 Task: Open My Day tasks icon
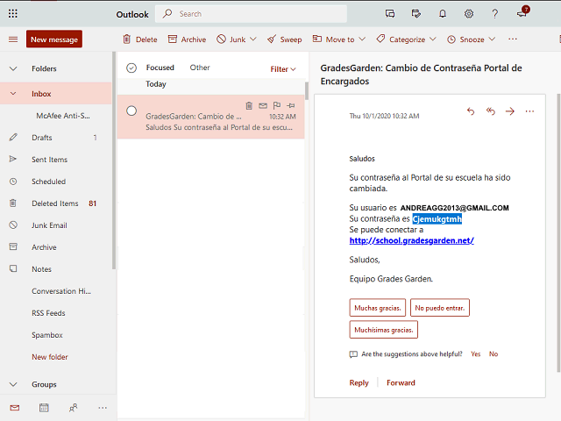(x=415, y=14)
